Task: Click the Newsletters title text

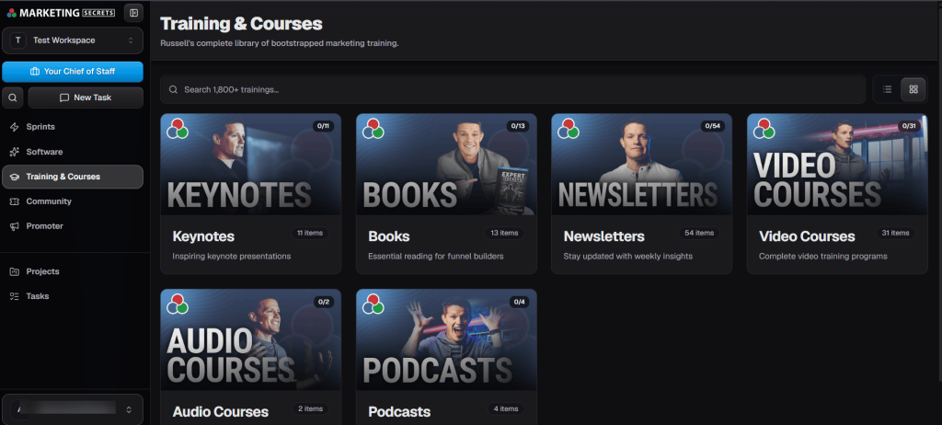Action: point(603,236)
